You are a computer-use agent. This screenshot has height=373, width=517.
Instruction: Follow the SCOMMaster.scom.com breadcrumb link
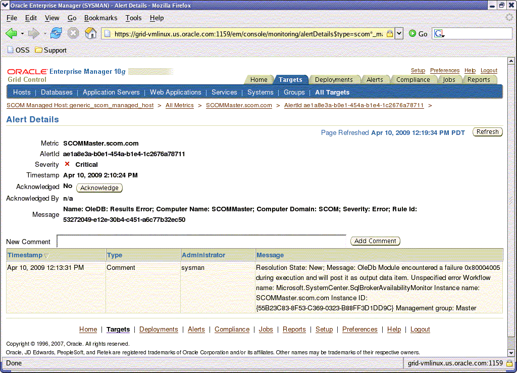tap(239, 105)
